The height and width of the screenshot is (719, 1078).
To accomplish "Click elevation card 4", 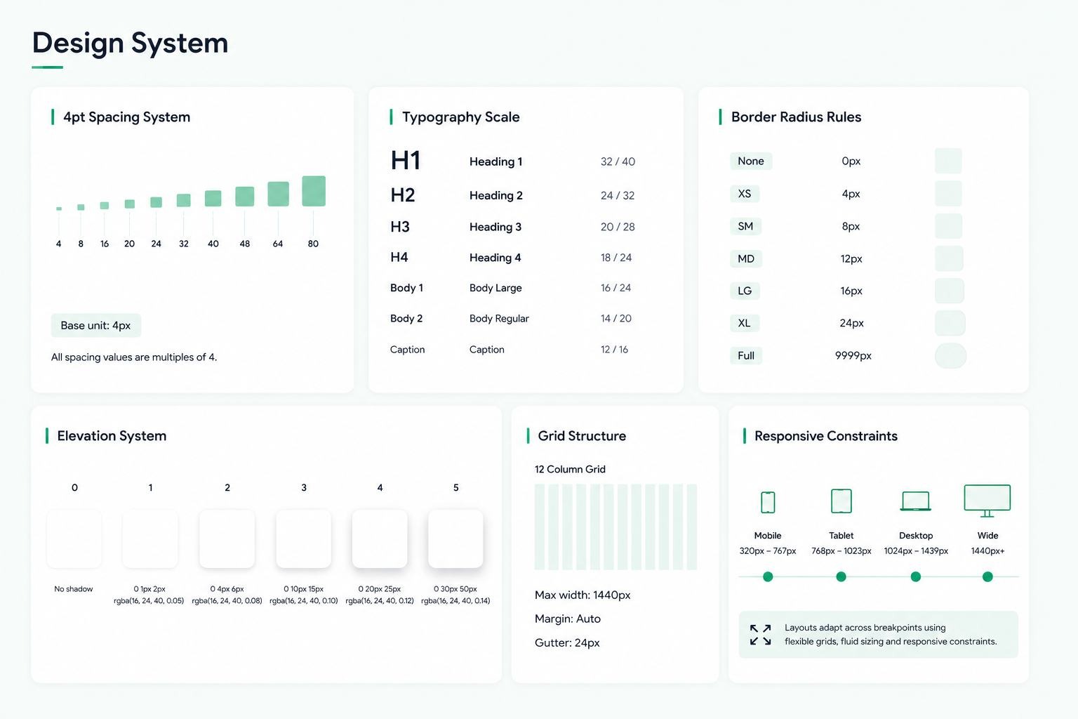I will point(380,539).
